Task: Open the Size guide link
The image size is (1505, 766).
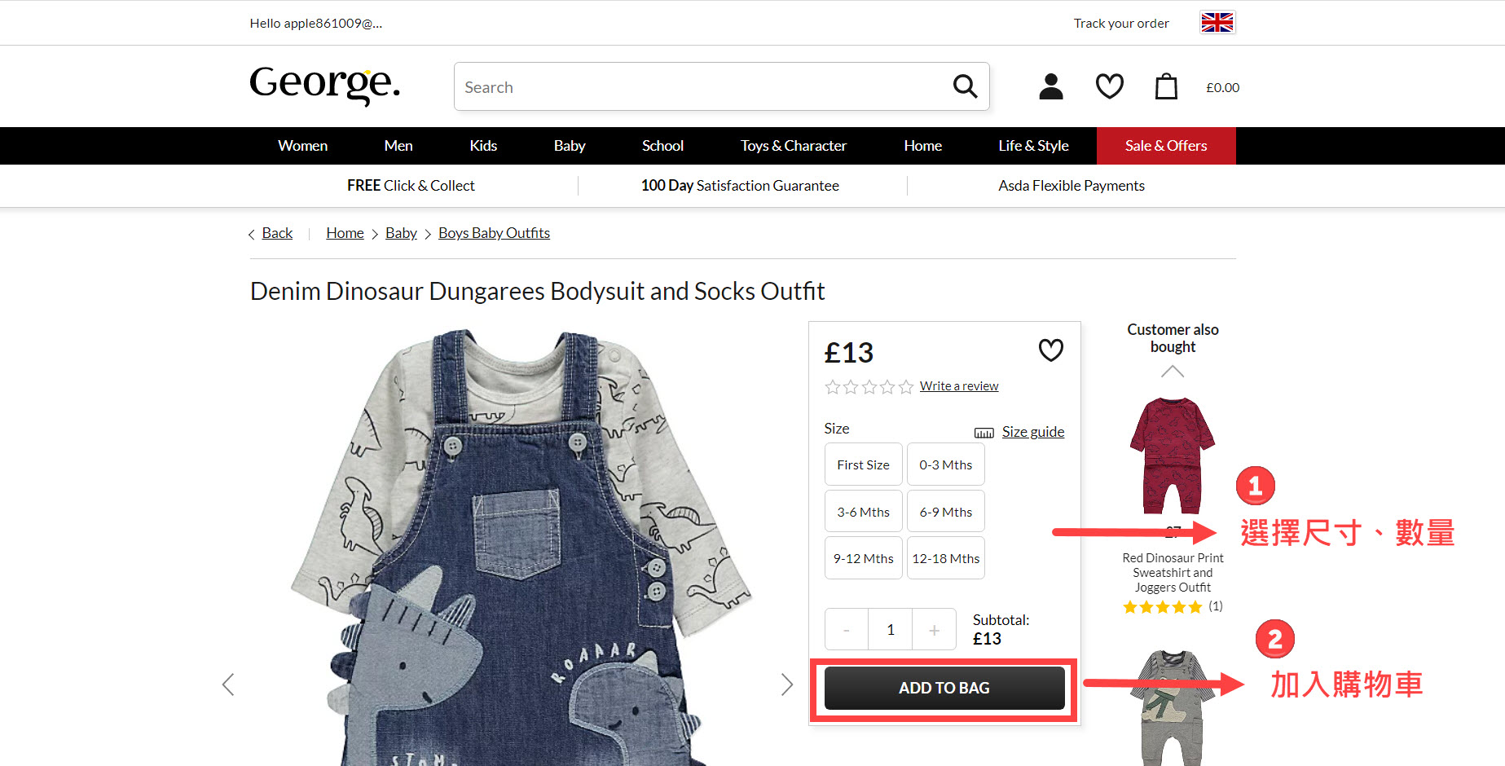Action: click(1032, 432)
